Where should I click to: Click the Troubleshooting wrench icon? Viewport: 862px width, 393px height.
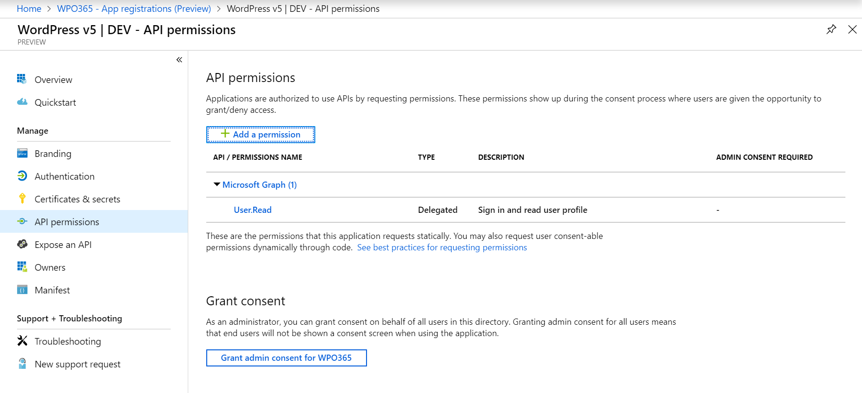click(22, 341)
